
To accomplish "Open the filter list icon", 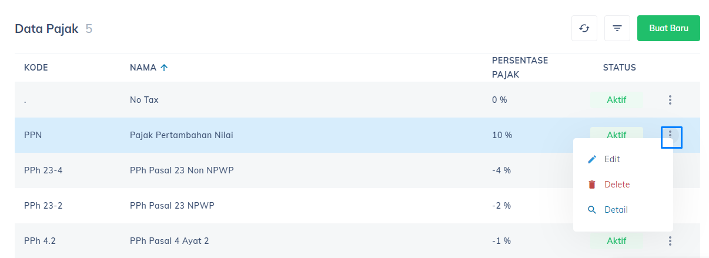I will (x=617, y=28).
